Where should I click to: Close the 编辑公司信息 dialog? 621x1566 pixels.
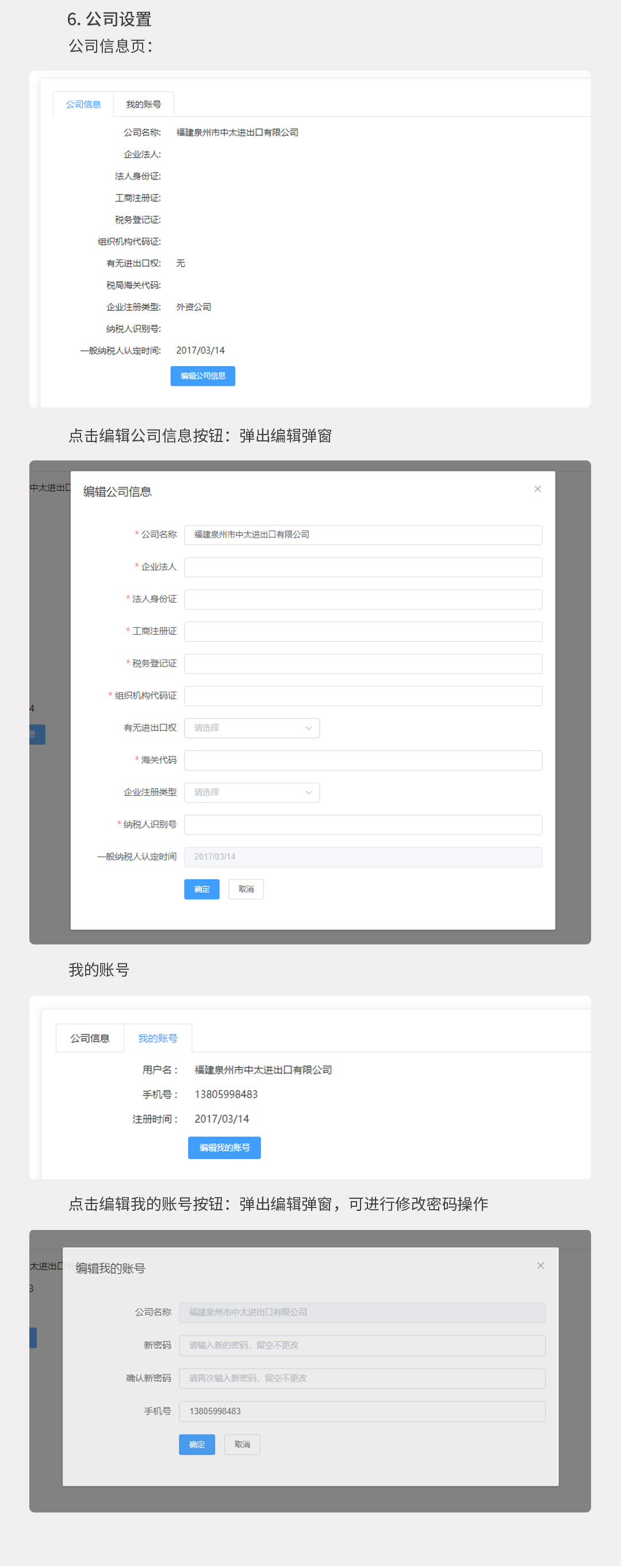(537, 489)
